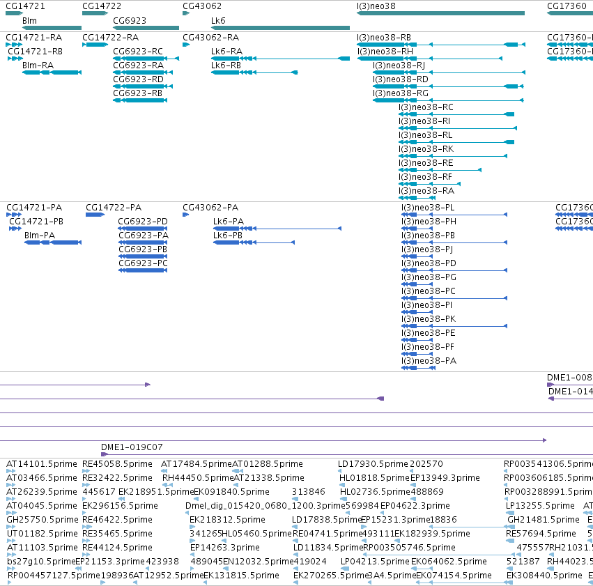Select protein CG14721-PB
593x586 pixels.
click(36, 222)
